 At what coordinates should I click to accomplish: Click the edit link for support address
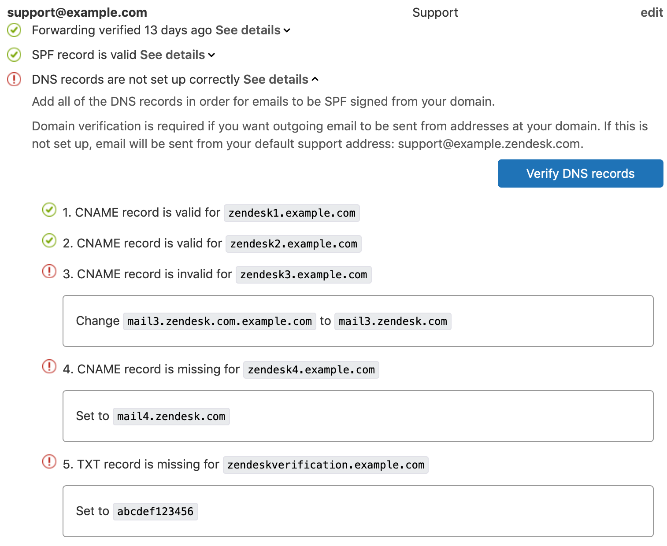[651, 13]
